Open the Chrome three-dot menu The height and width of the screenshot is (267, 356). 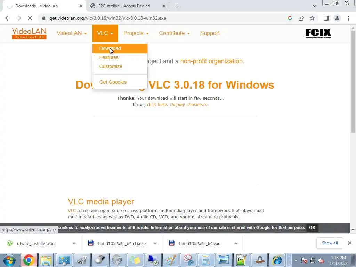coord(348,18)
